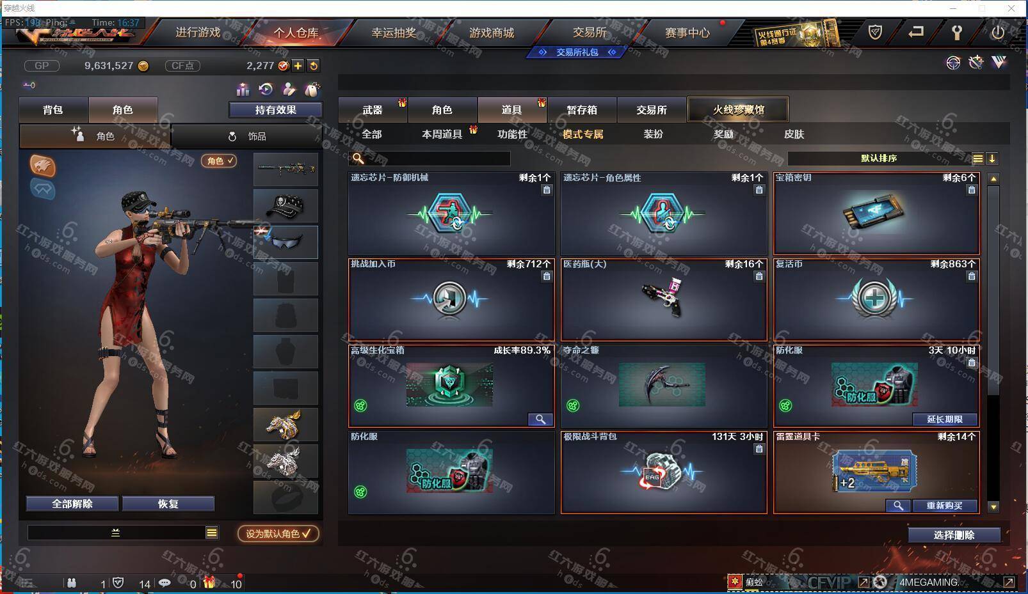Expand the character list menu icon
This screenshot has height=594, width=1028.
(x=212, y=533)
